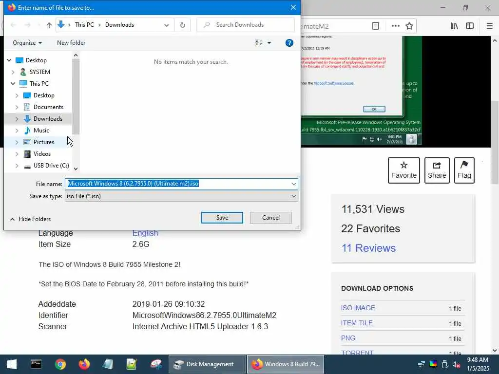The width and height of the screenshot is (499, 374).
Task: Select Downloads in address breadcrumb
Action: [120, 25]
